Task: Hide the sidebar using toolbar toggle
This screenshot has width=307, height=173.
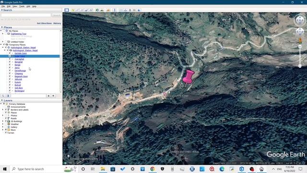Action: point(67,10)
